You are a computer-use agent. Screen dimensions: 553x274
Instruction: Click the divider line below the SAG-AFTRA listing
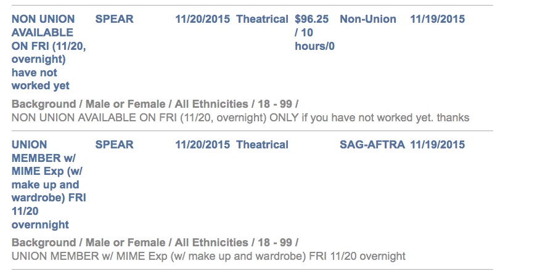[252, 269]
